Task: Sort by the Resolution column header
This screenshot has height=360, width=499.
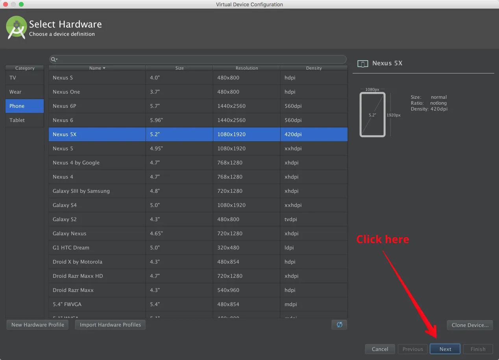Action: (x=247, y=68)
